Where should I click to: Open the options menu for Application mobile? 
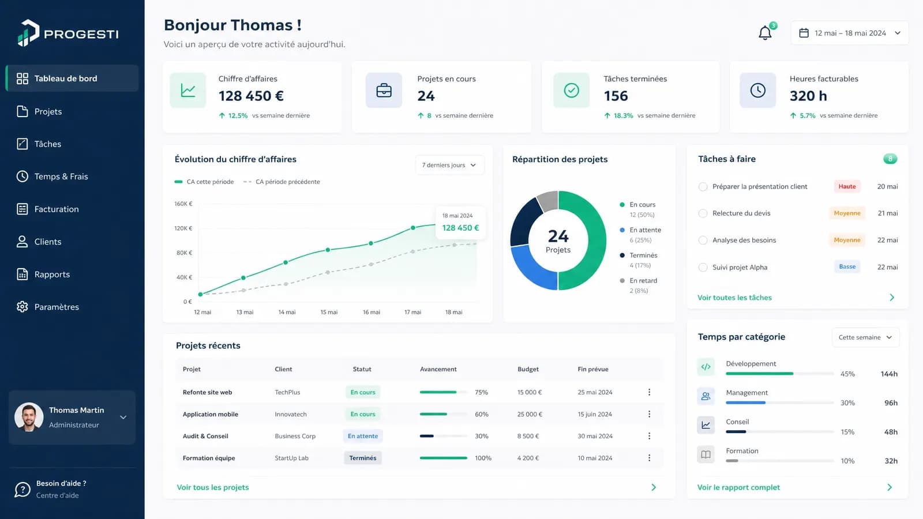click(649, 414)
